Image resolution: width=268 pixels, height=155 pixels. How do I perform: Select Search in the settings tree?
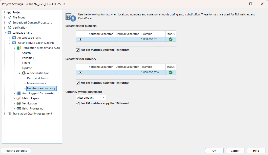tap(27, 53)
